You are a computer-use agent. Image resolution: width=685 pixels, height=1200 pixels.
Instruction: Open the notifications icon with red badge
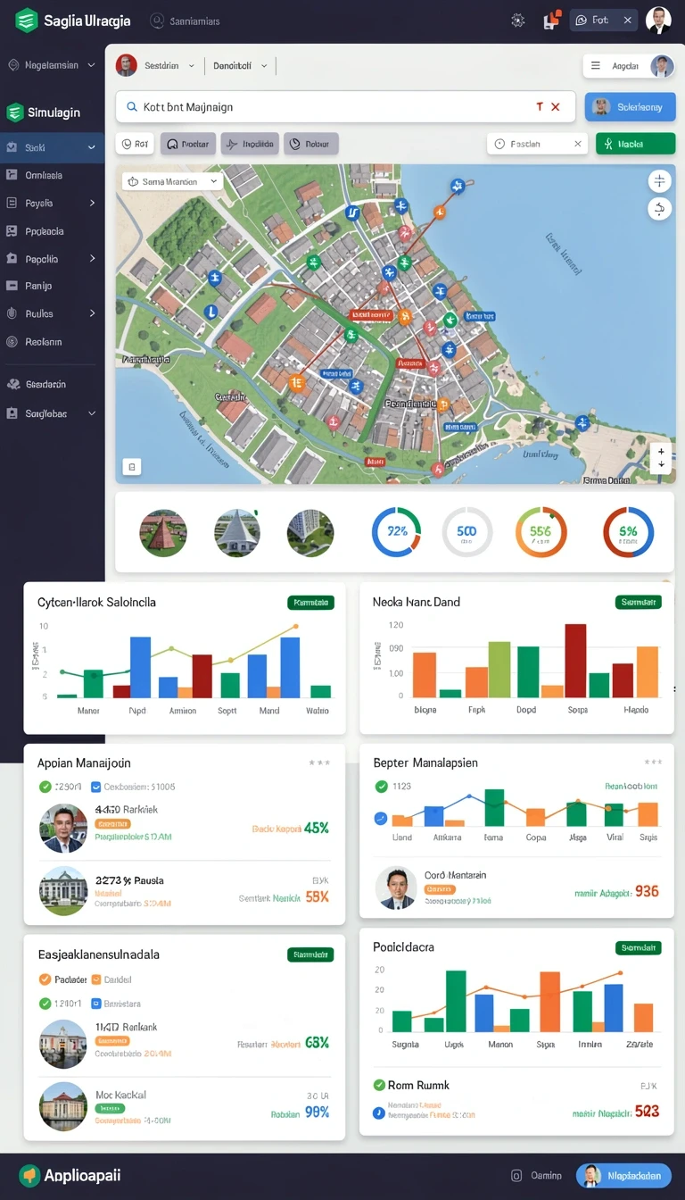pyautogui.click(x=551, y=20)
